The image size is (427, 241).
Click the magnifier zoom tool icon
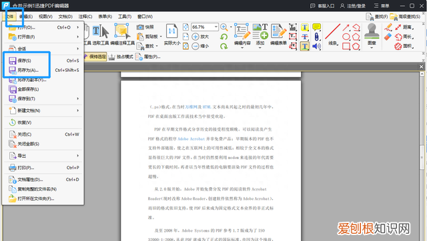coord(224,27)
